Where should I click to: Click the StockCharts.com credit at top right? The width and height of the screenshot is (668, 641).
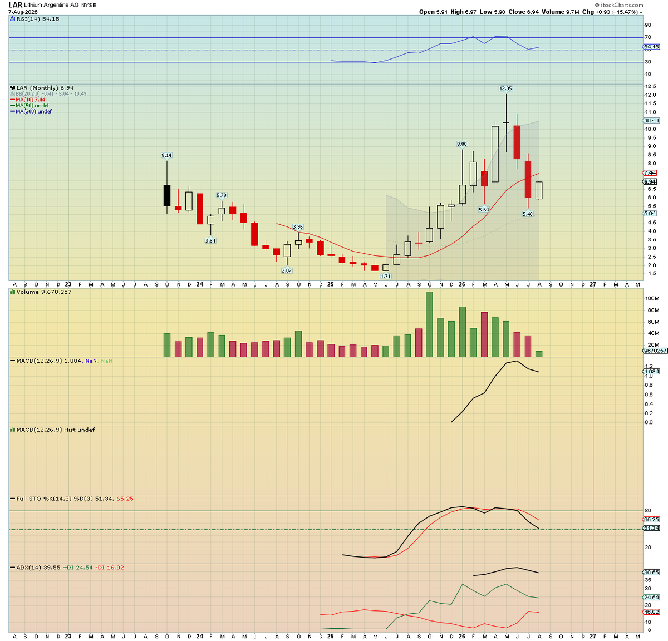click(x=619, y=5)
